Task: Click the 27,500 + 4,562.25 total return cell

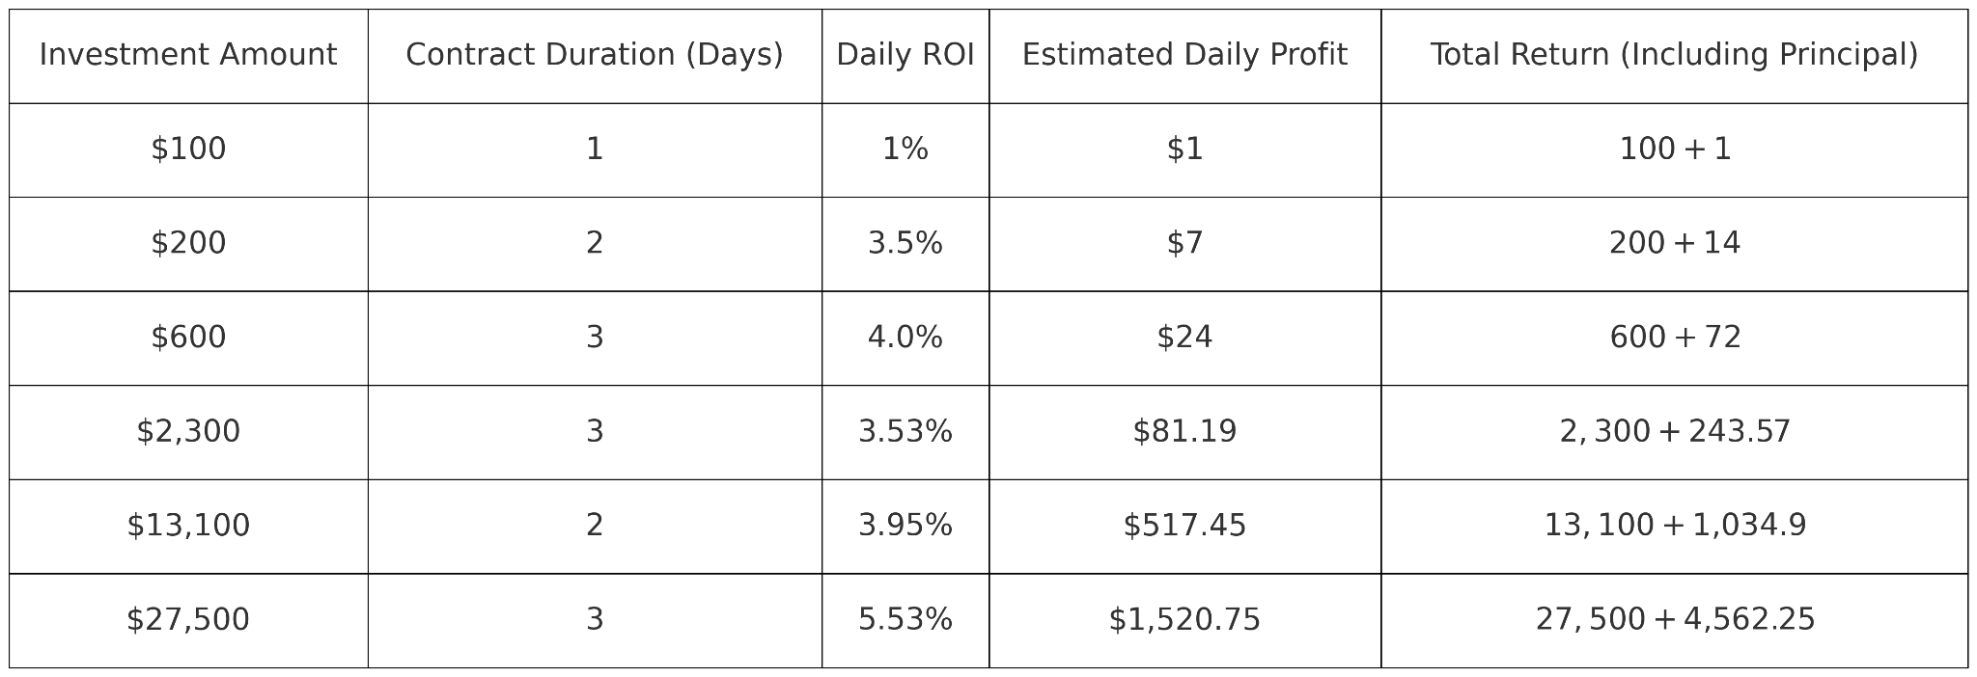Action: click(1674, 619)
